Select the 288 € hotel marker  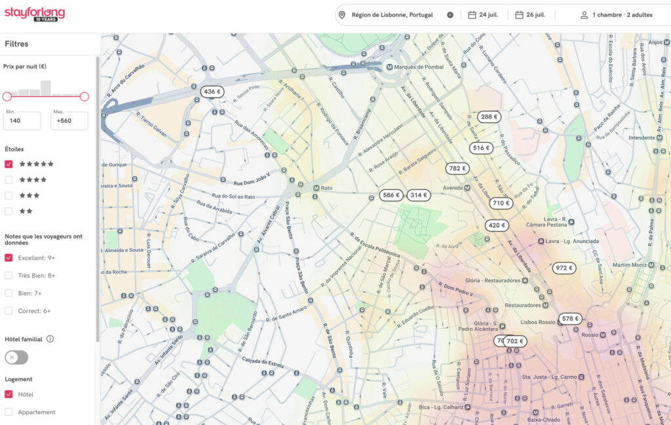[489, 117]
